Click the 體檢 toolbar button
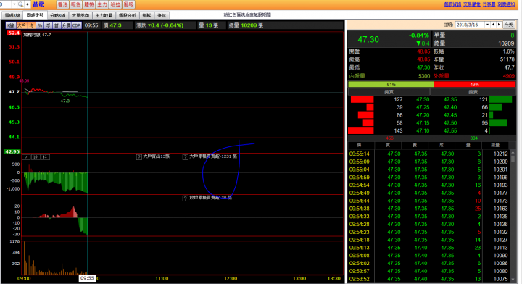 pos(89,4)
